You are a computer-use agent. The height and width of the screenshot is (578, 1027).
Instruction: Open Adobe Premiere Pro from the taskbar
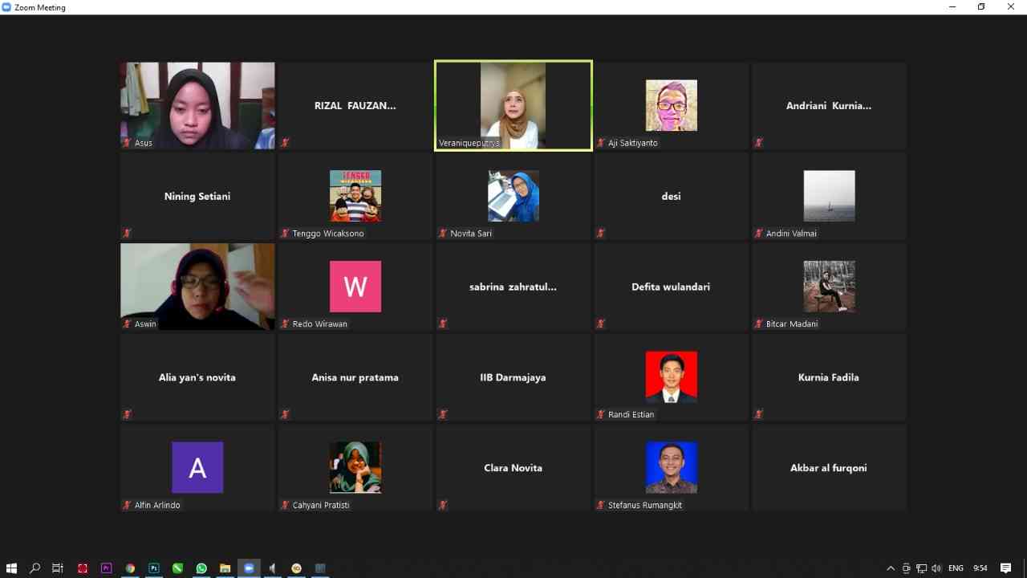click(x=106, y=568)
